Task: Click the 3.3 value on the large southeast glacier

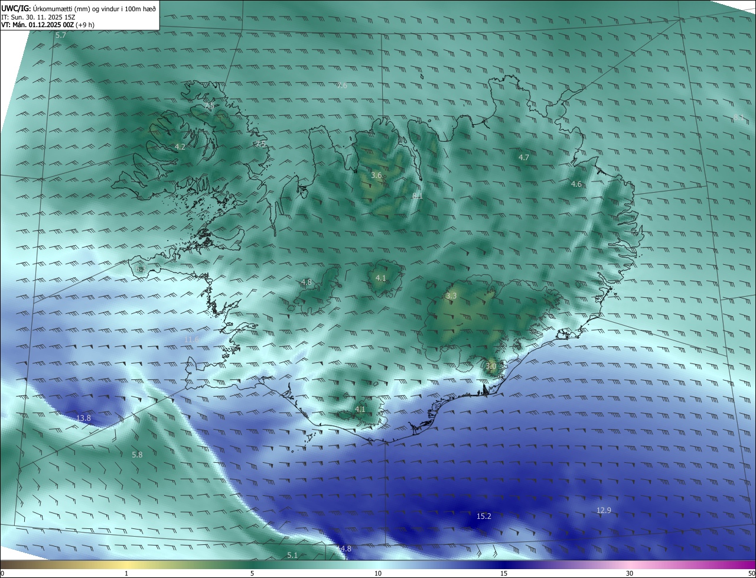Action: click(451, 296)
